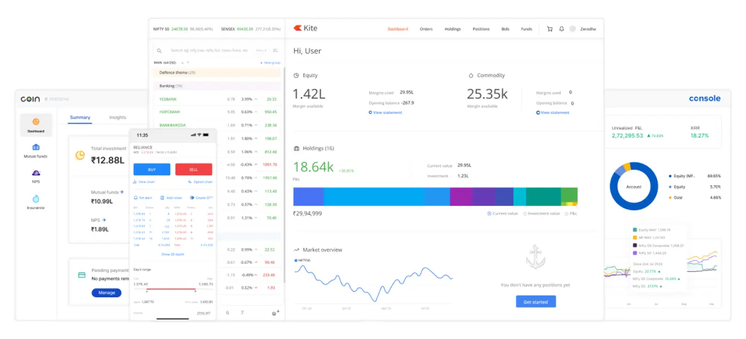Viewport: 746px width, 339px height.
Task: Click the Coin logo
Action: (x=30, y=99)
